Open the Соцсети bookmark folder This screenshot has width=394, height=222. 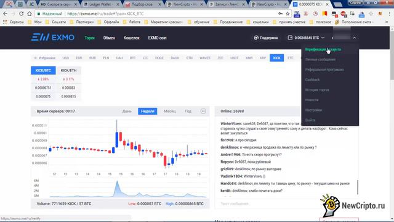(x=56, y=22)
